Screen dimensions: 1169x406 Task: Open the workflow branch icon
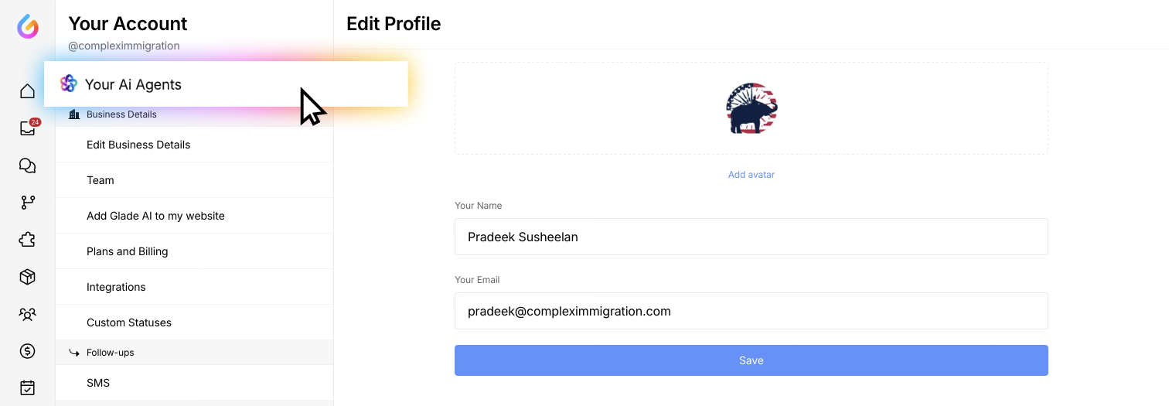pos(28,203)
